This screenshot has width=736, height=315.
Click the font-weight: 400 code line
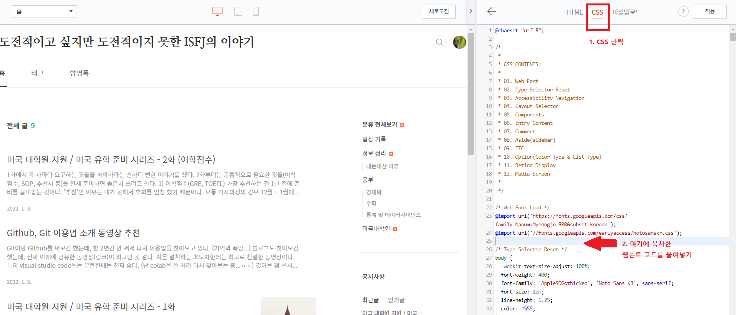[x=525, y=275]
